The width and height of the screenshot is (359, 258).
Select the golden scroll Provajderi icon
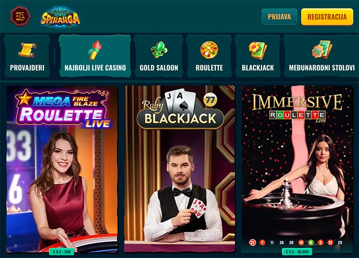click(x=27, y=50)
